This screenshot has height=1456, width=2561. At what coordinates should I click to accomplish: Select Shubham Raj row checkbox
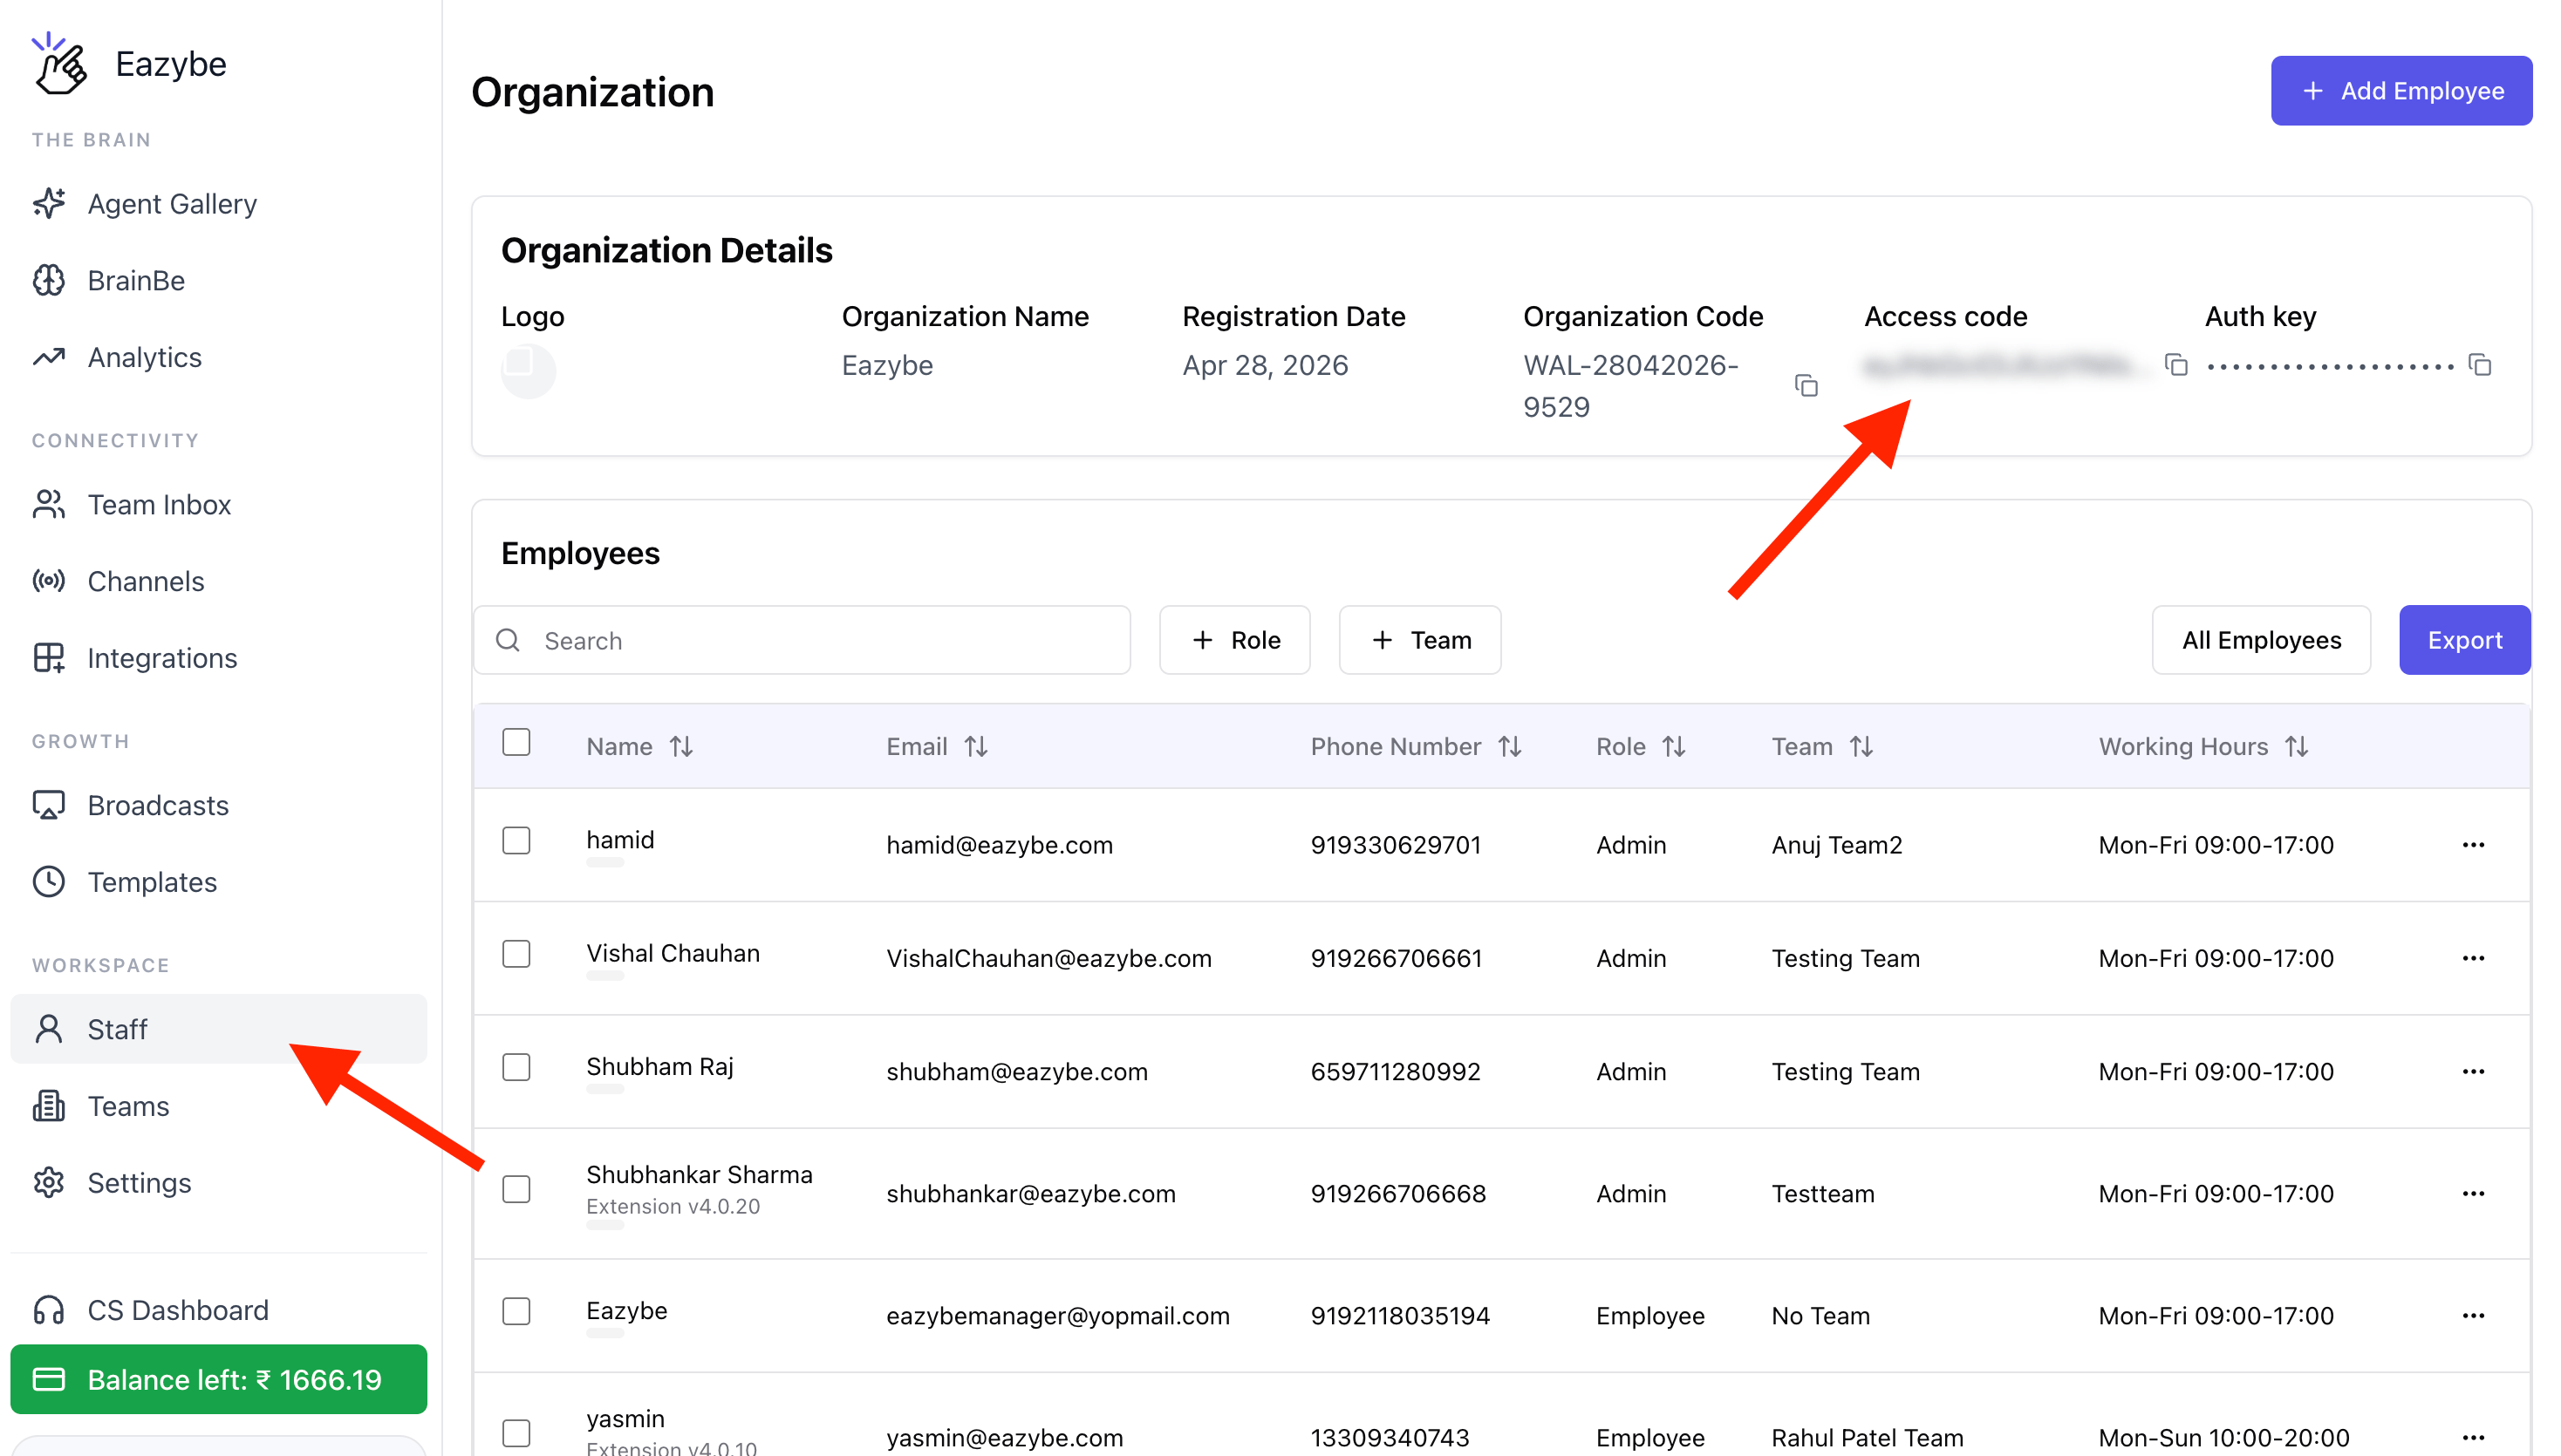516,1068
